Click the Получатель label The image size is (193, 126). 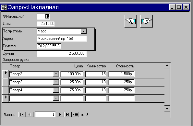pyautogui.click(x=12, y=31)
